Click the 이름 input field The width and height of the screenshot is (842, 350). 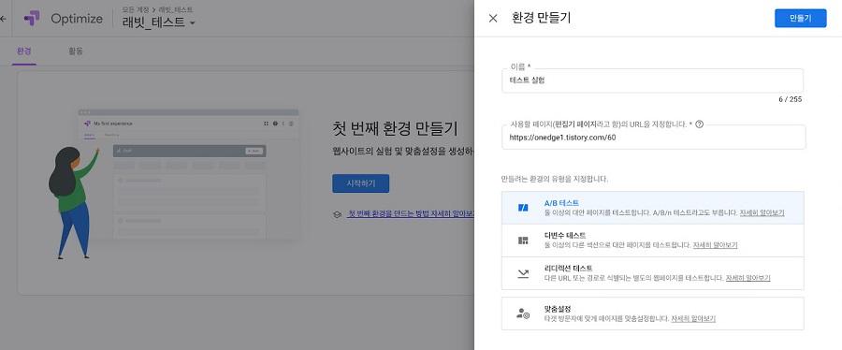tap(652, 80)
